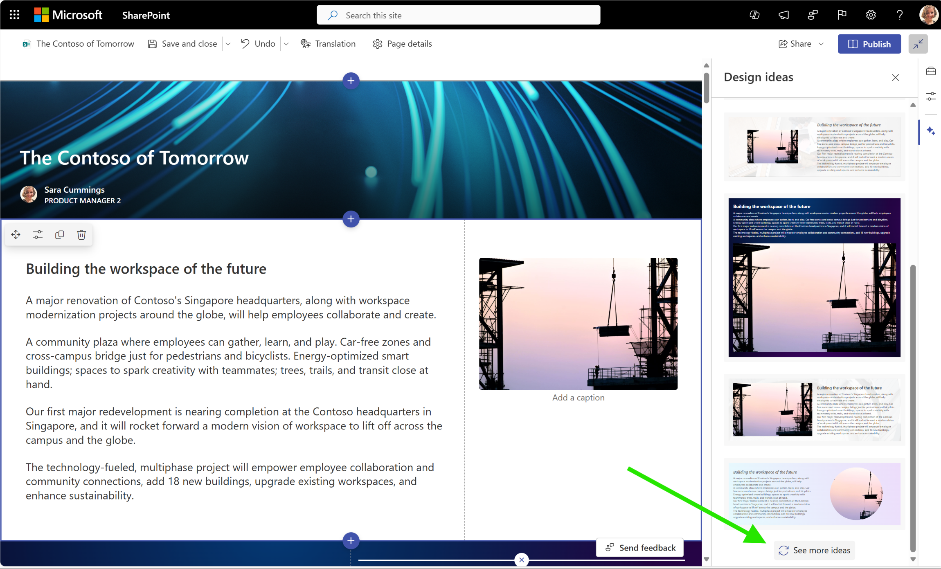This screenshot has width=941, height=569.
Task: Click the Delete web part icon
Action: coord(81,234)
